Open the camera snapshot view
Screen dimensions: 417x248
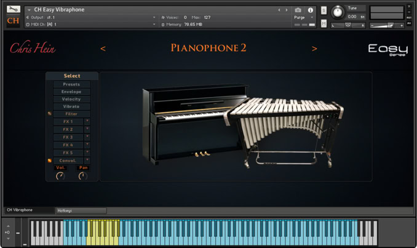coord(298,10)
